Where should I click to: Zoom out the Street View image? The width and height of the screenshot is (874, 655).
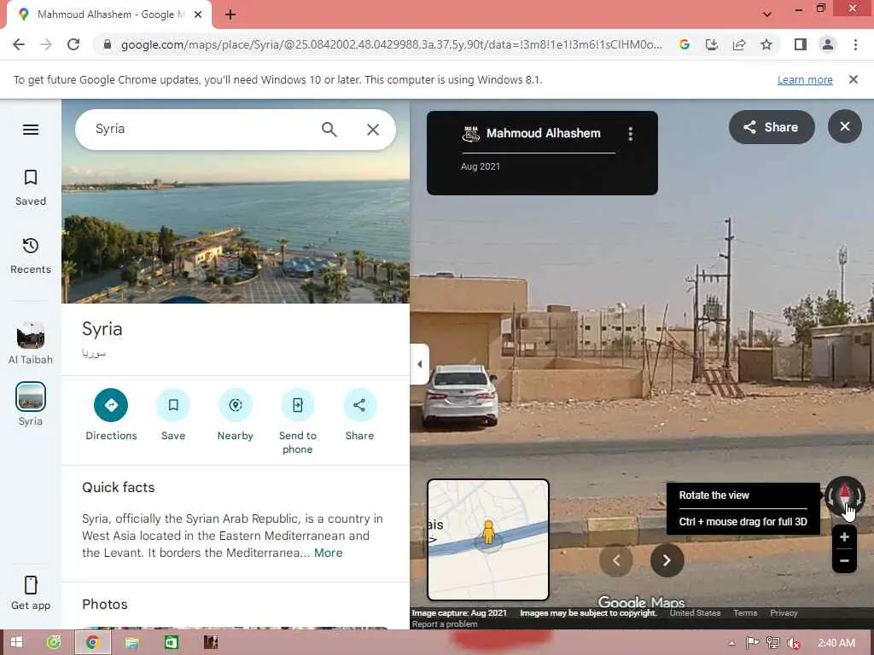(x=844, y=561)
